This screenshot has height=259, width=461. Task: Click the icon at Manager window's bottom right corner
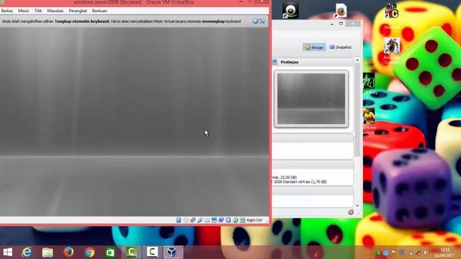351,212
